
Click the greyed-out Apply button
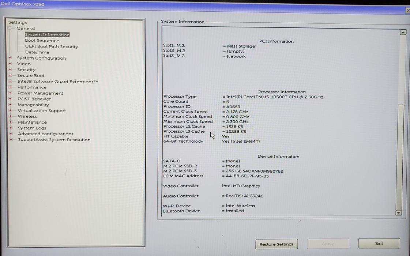point(328,244)
